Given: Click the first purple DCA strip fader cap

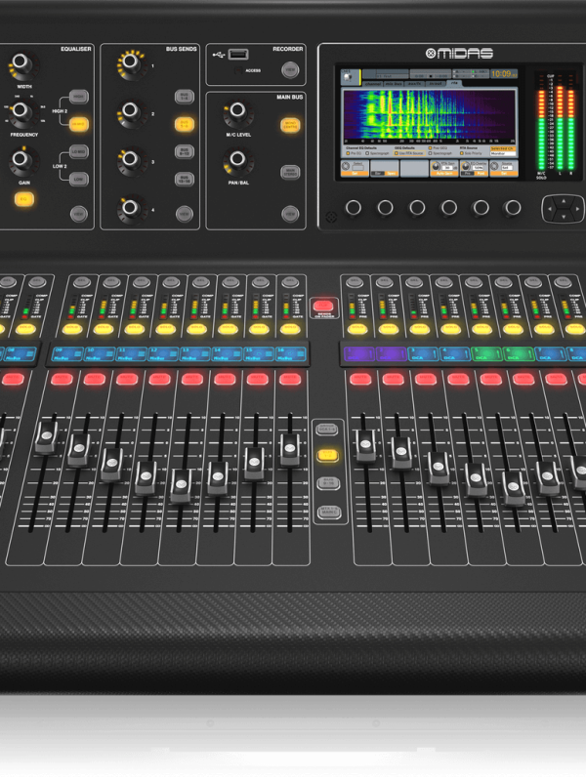Looking at the screenshot, I should (365, 445).
